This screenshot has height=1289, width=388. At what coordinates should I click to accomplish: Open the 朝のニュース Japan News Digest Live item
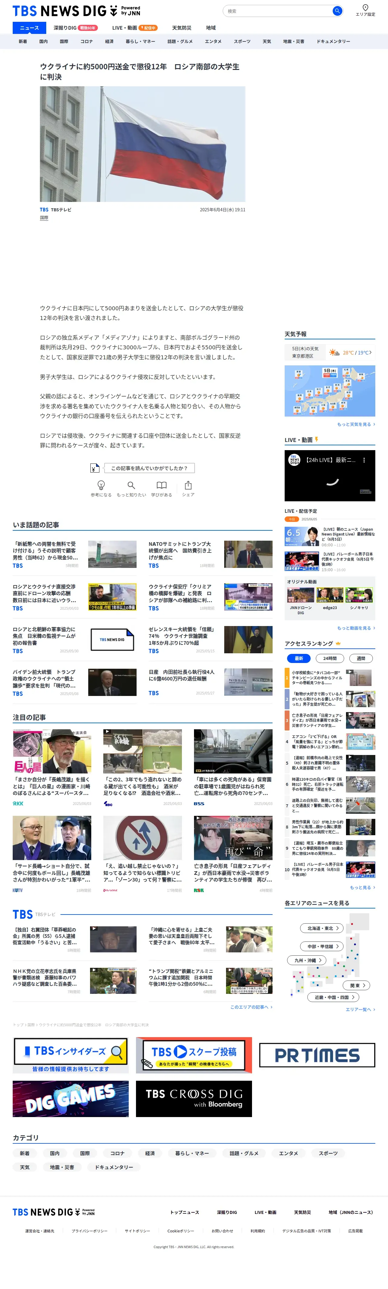(x=330, y=537)
